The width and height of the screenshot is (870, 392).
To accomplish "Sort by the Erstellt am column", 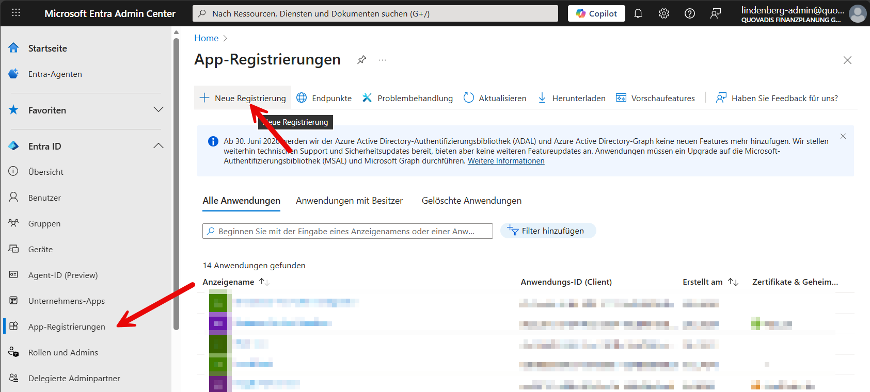I will (x=710, y=282).
